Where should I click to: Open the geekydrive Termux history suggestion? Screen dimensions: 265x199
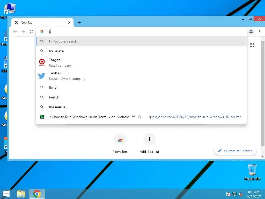pos(141,117)
